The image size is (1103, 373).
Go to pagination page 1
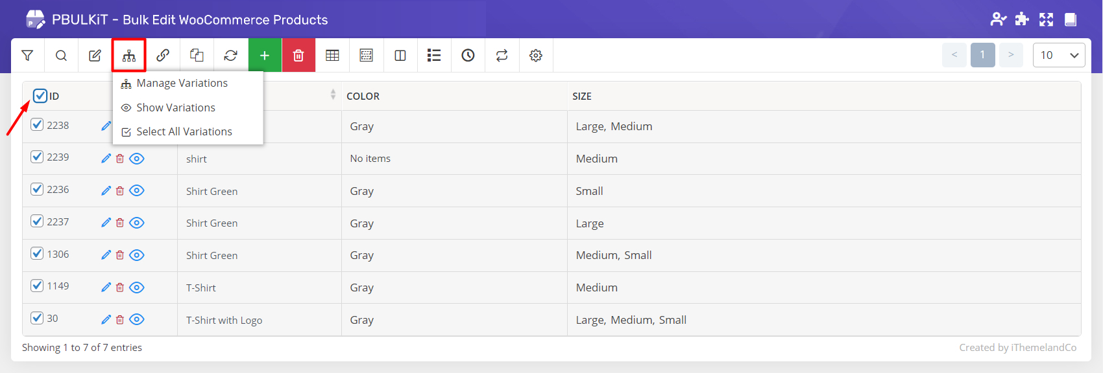(982, 56)
